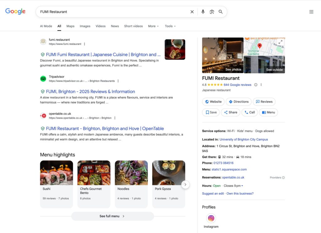Click the magnifying glass search button
321x233 pixels.
click(221, 12)
